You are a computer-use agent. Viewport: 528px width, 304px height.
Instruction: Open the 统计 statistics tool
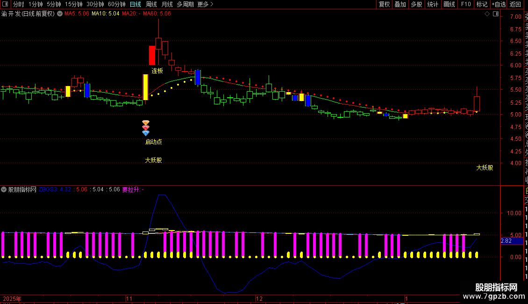pos(433,4)
